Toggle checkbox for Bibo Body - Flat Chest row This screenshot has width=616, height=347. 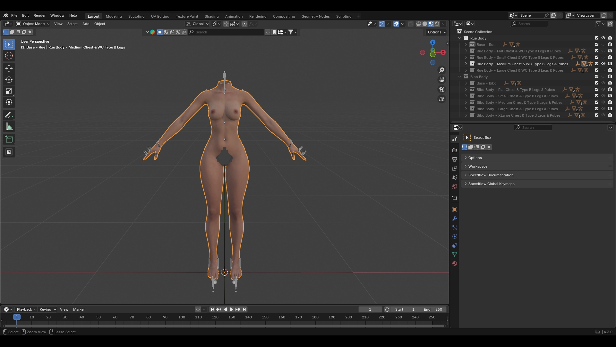597,89
